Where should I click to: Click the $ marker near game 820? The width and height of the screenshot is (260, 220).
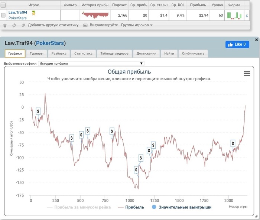coord(112,131)
